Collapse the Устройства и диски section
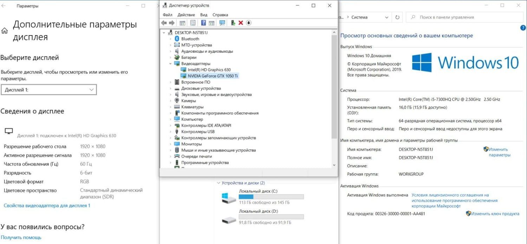The image size is (527, 244). pyautogui.click(x=219, y=183)
